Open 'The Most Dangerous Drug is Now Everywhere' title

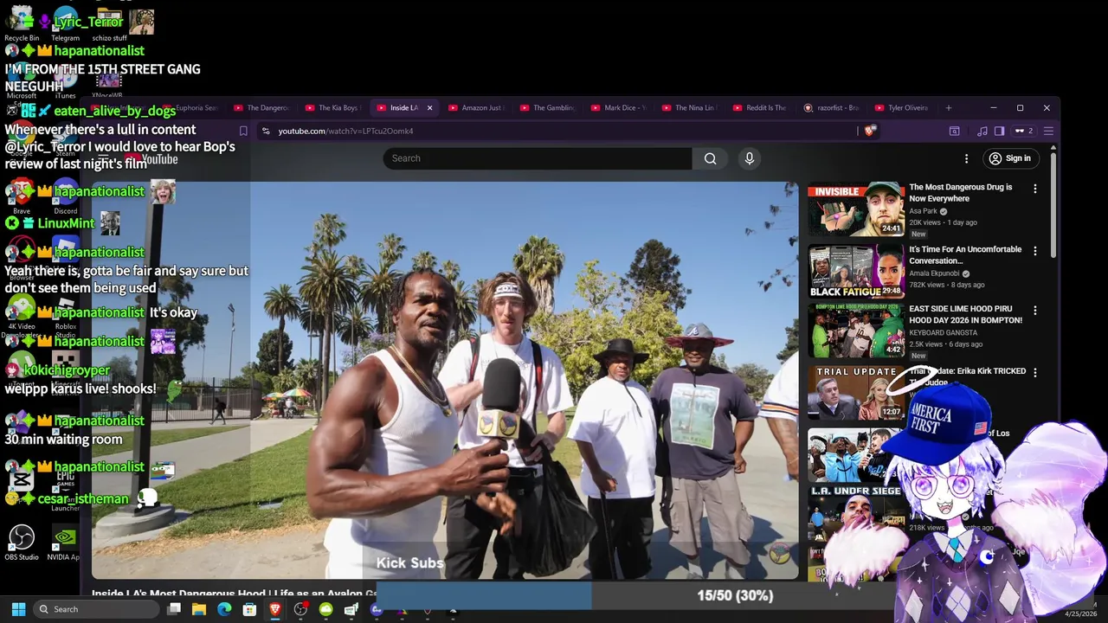coord(960,193)
